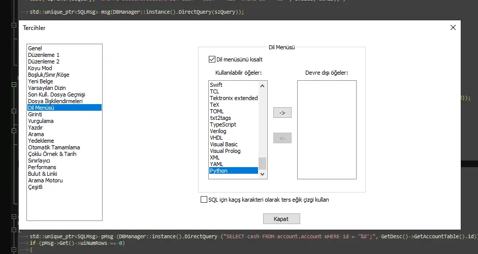The image size is (478, 254).
Task: Choose XML from the language list
Action: [x=215, y=157]
